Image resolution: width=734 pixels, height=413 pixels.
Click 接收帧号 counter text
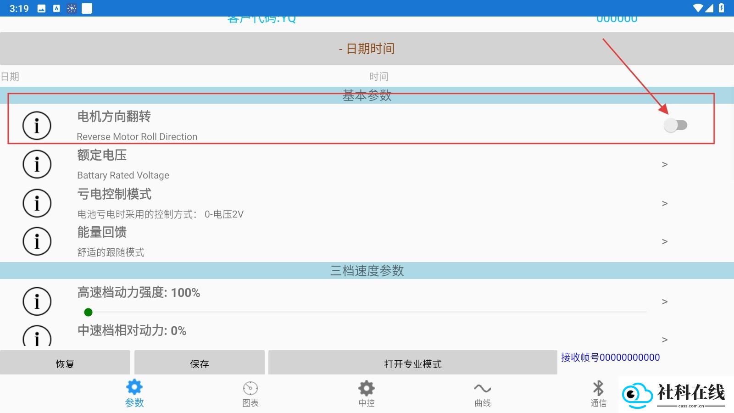pos(611,357)
